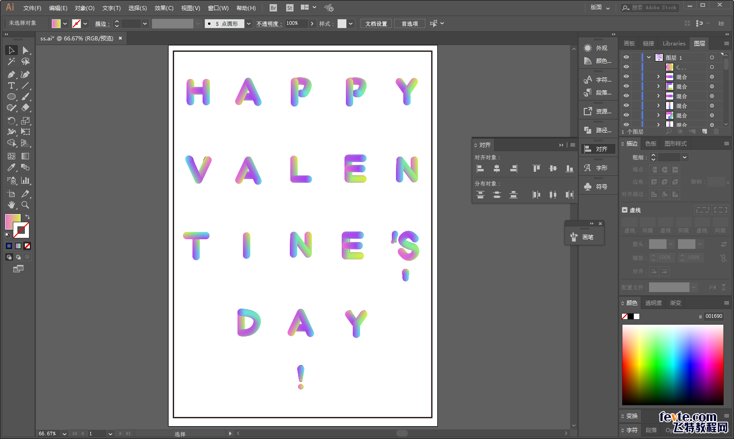
Task: Switch to the Libraries tab
Action: pyautogui.click(x=674, y=44)
